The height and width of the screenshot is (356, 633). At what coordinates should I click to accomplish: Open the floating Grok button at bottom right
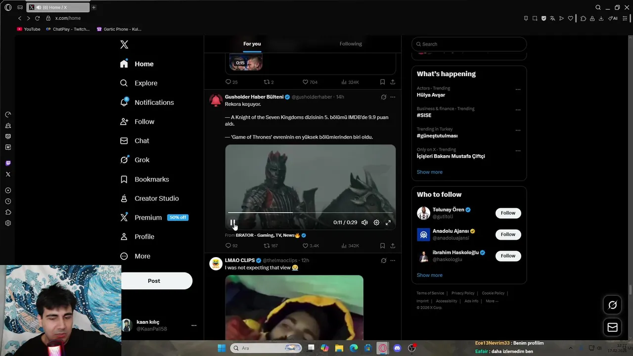pyautogui.click(x=612, y=305)
